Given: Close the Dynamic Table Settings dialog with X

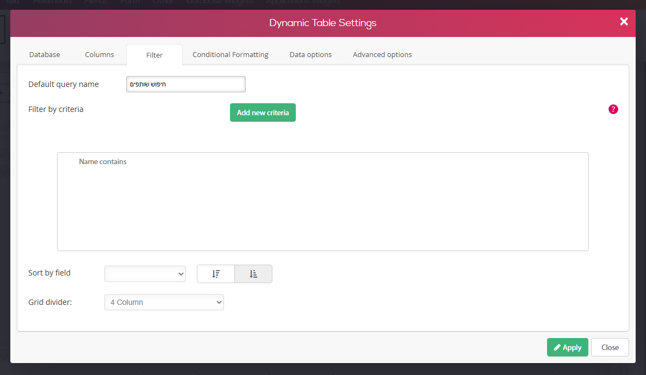Looking at the screenshot, I should point(624,21).
